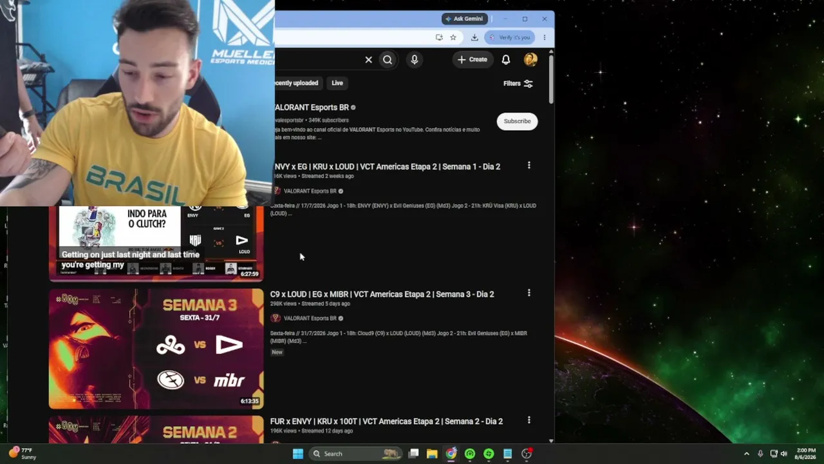Open the Windows Start menu
Screen dimensions: 824x464
[x=298, y=454]
